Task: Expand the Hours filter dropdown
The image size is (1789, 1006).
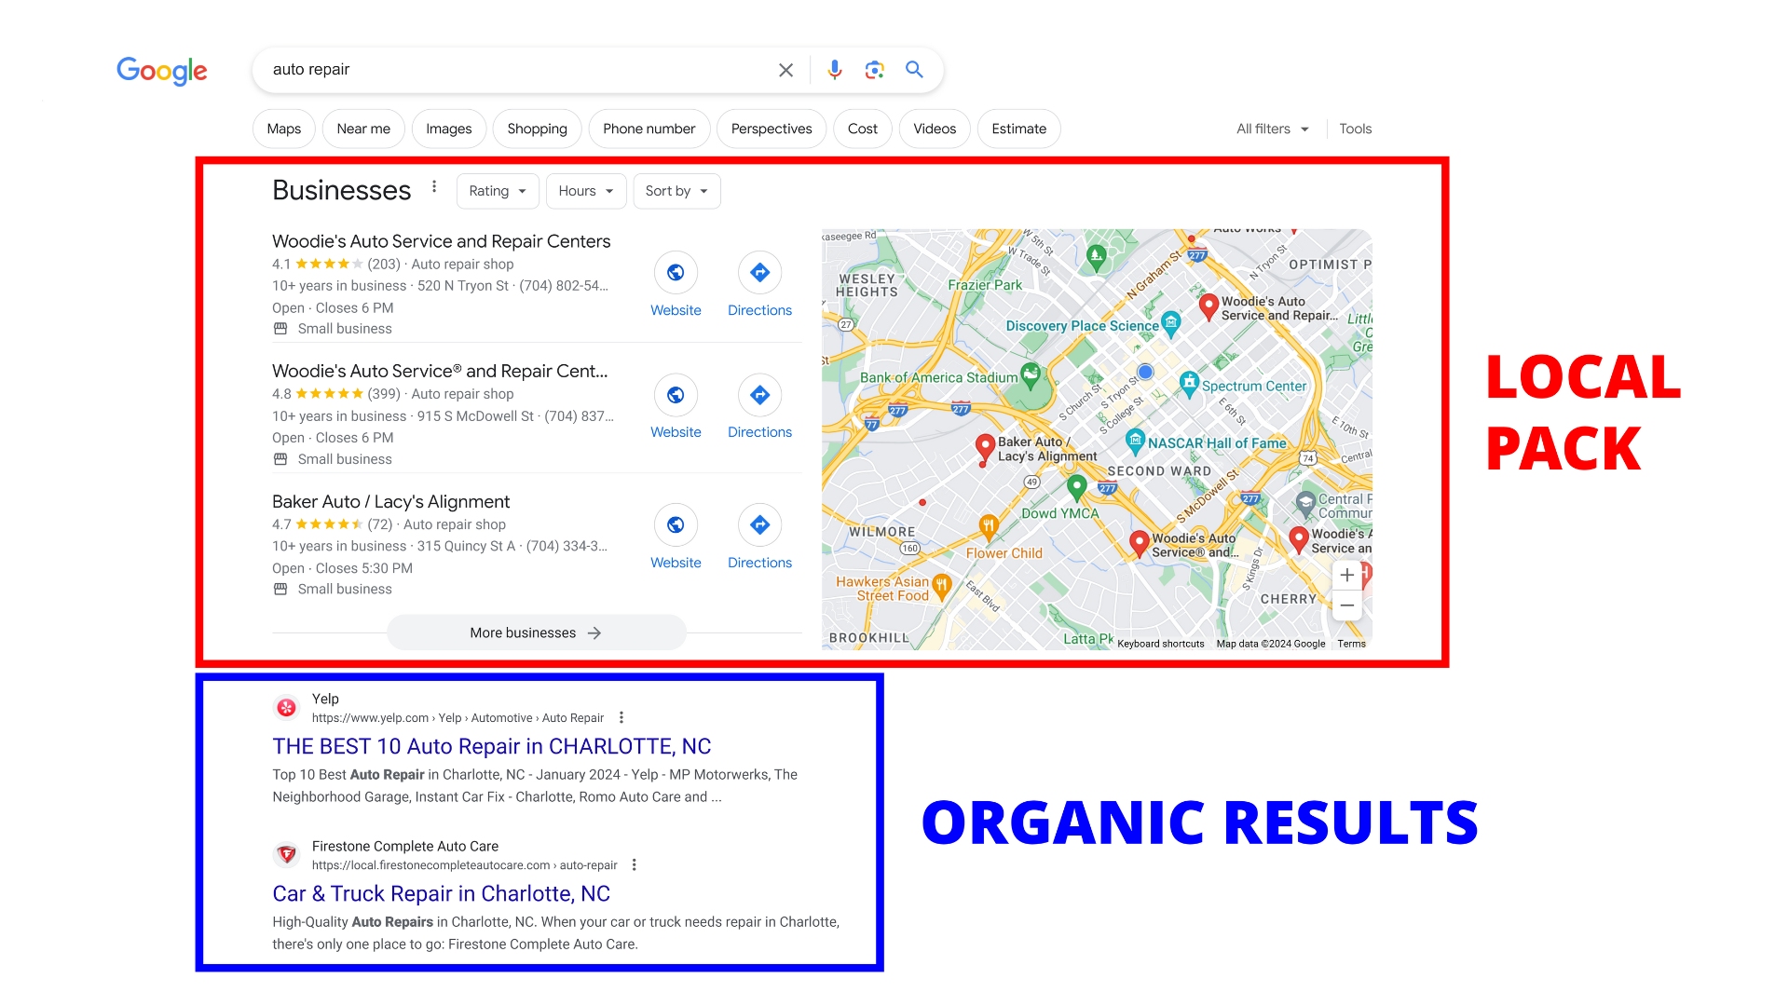Action: pyautogui.click(x=586, y=191)
